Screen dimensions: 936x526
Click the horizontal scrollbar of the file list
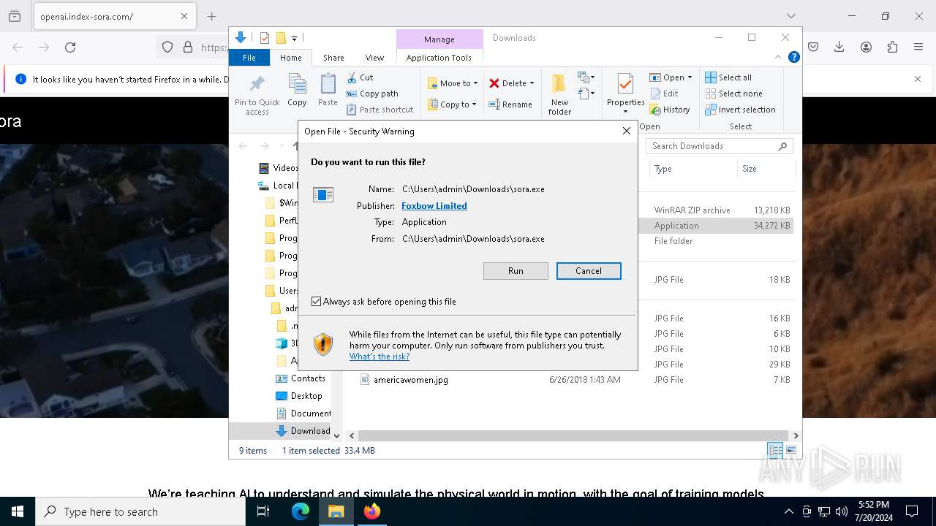(x=574, y=435)
